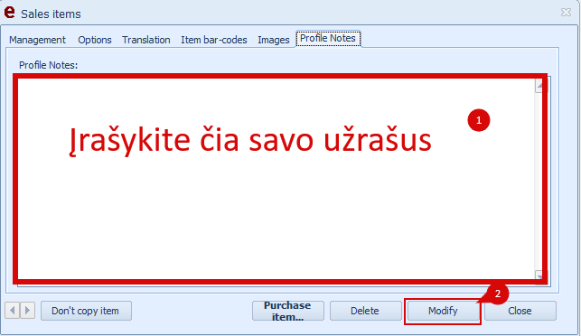Go to next item with right arrow
Viewport: 581px width, 336px height.
tap(27, 310)
